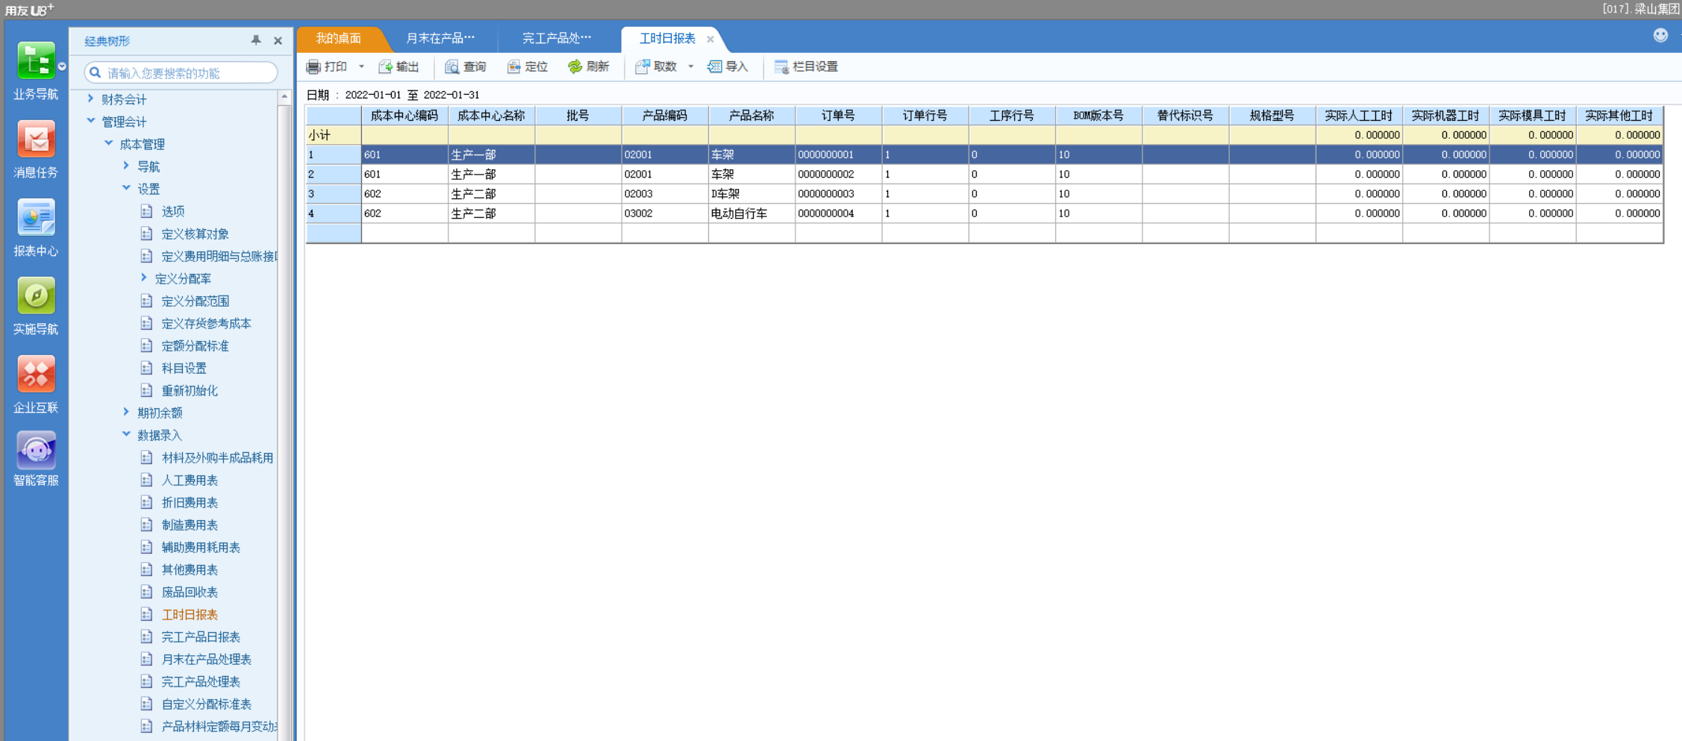Collapse the 数据录入 tree node
This screenshot has width=1682, height=741.
[x=126, y=434]
